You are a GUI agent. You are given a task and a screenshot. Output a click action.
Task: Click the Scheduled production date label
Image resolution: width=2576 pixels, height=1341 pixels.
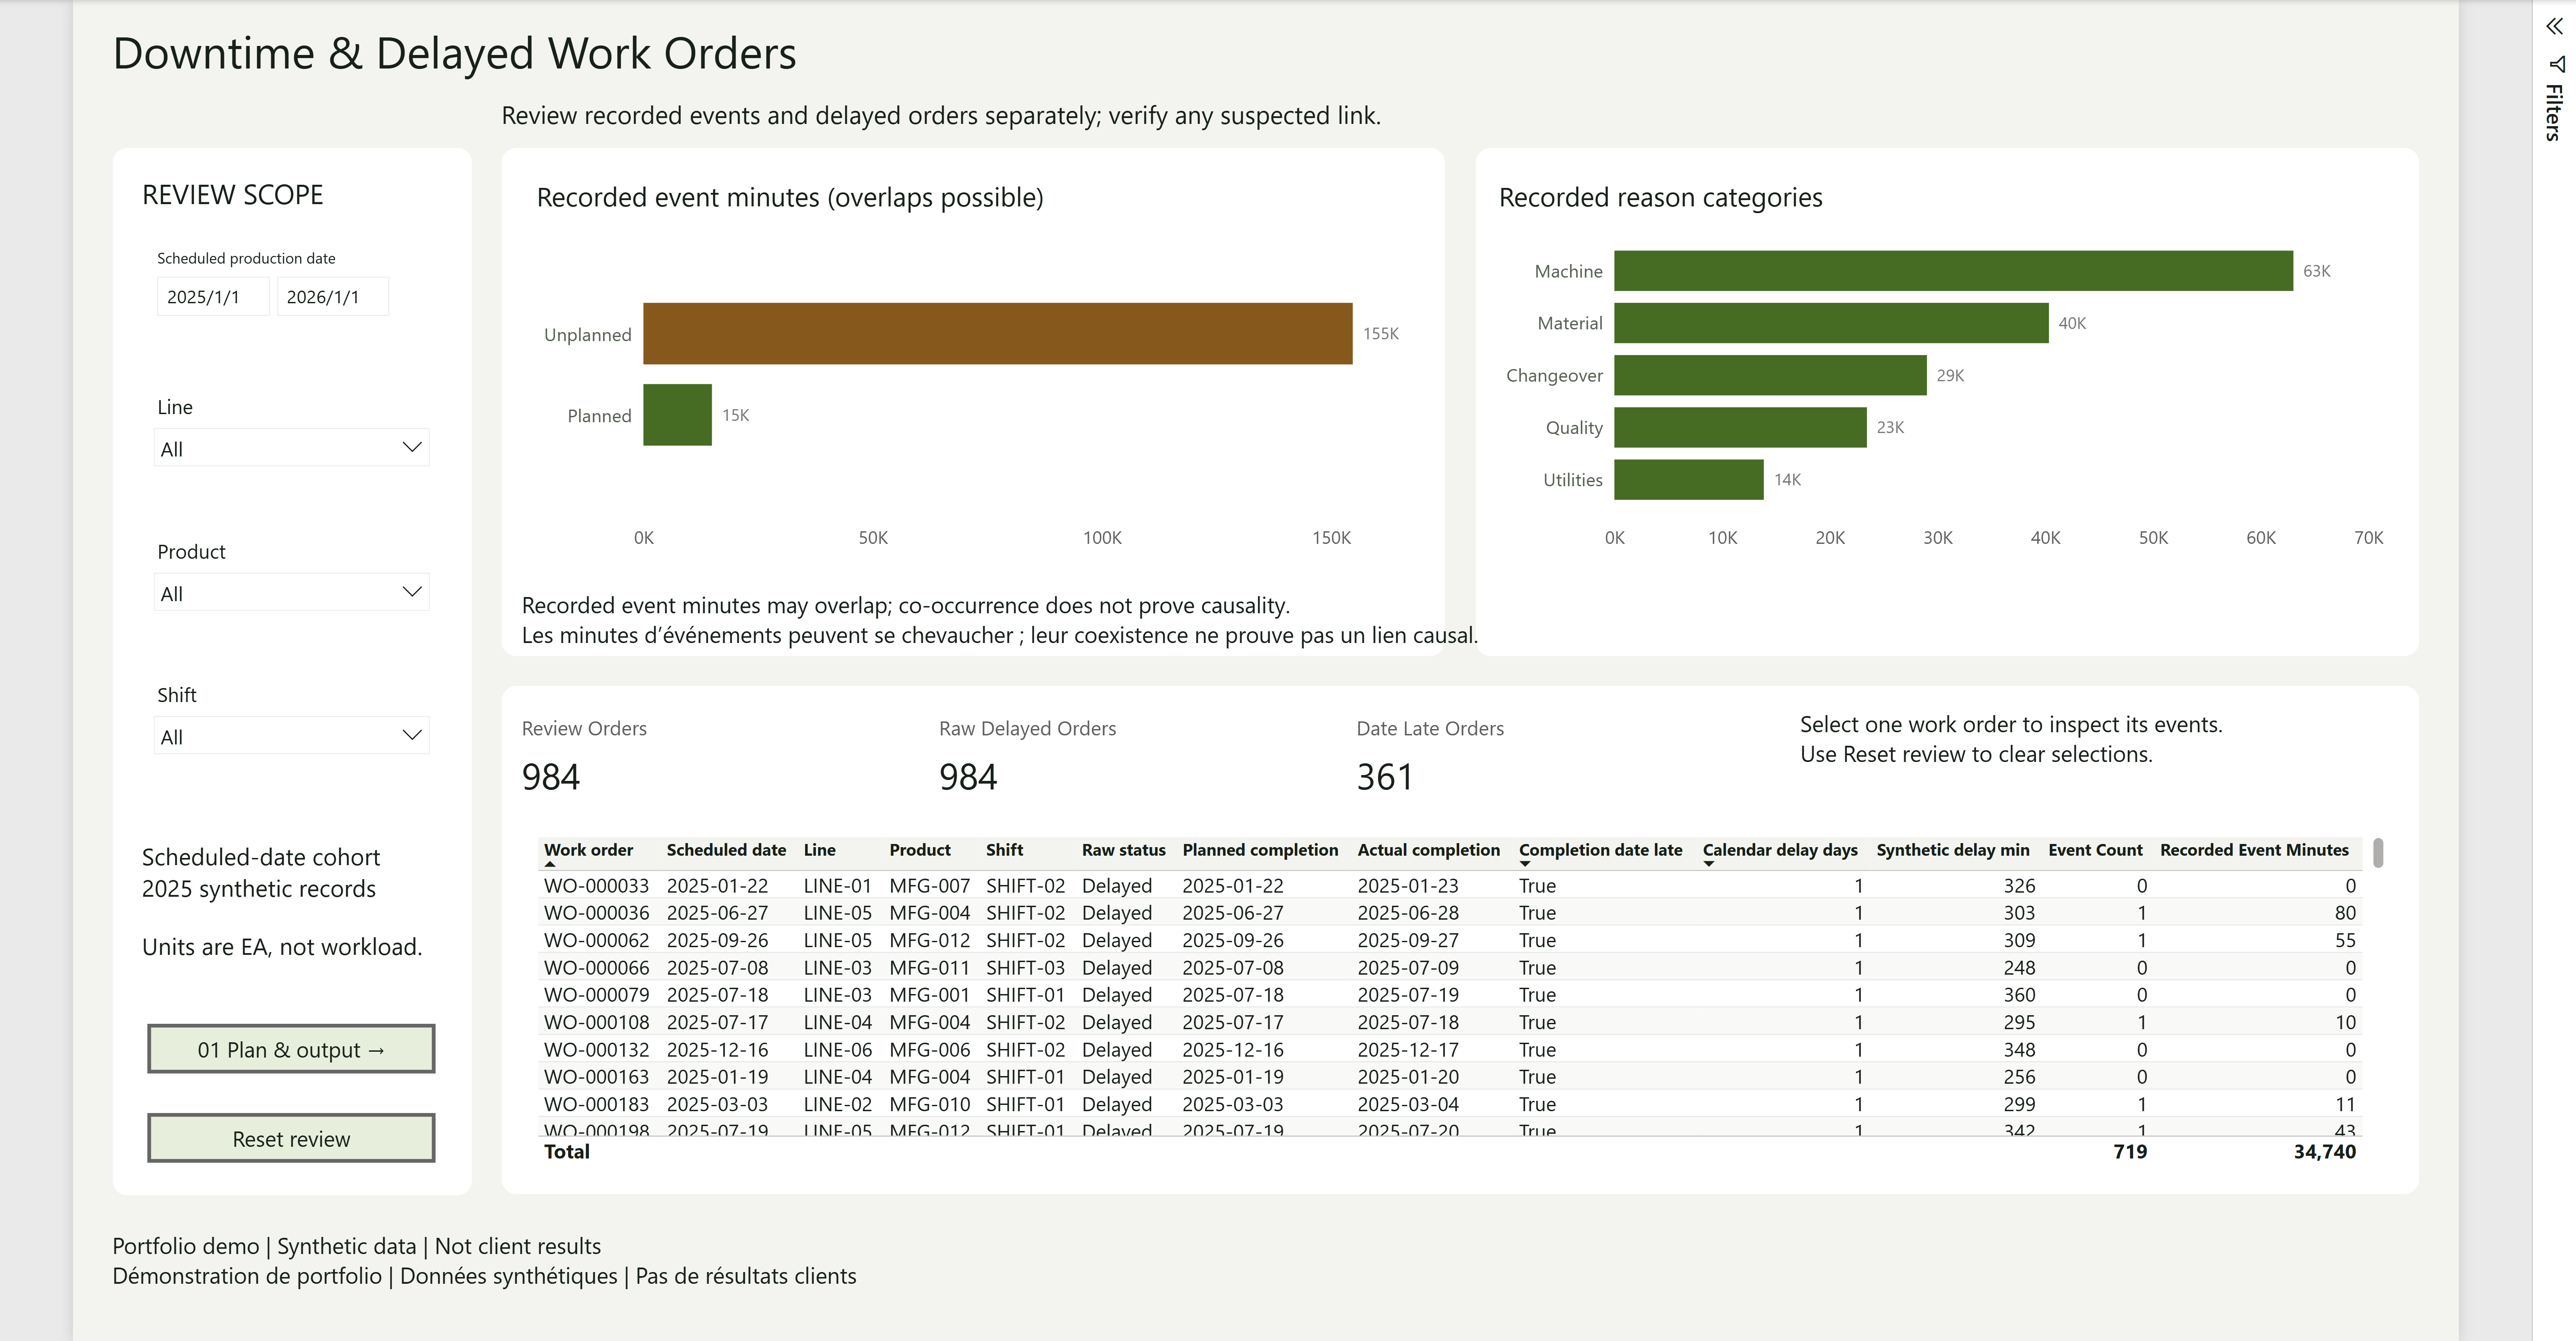[246, 258]
